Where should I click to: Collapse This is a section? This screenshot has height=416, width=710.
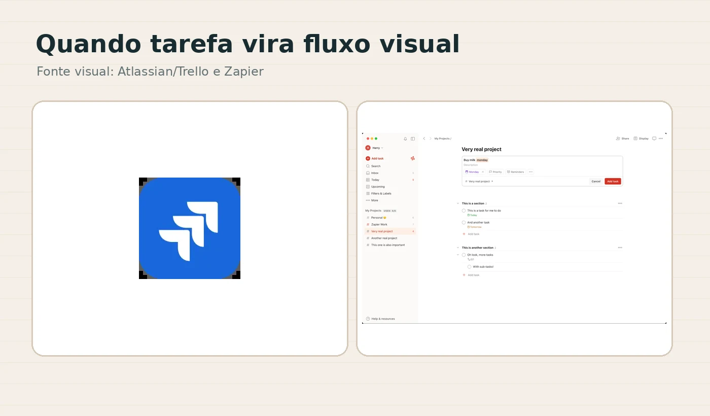(458, 203)
